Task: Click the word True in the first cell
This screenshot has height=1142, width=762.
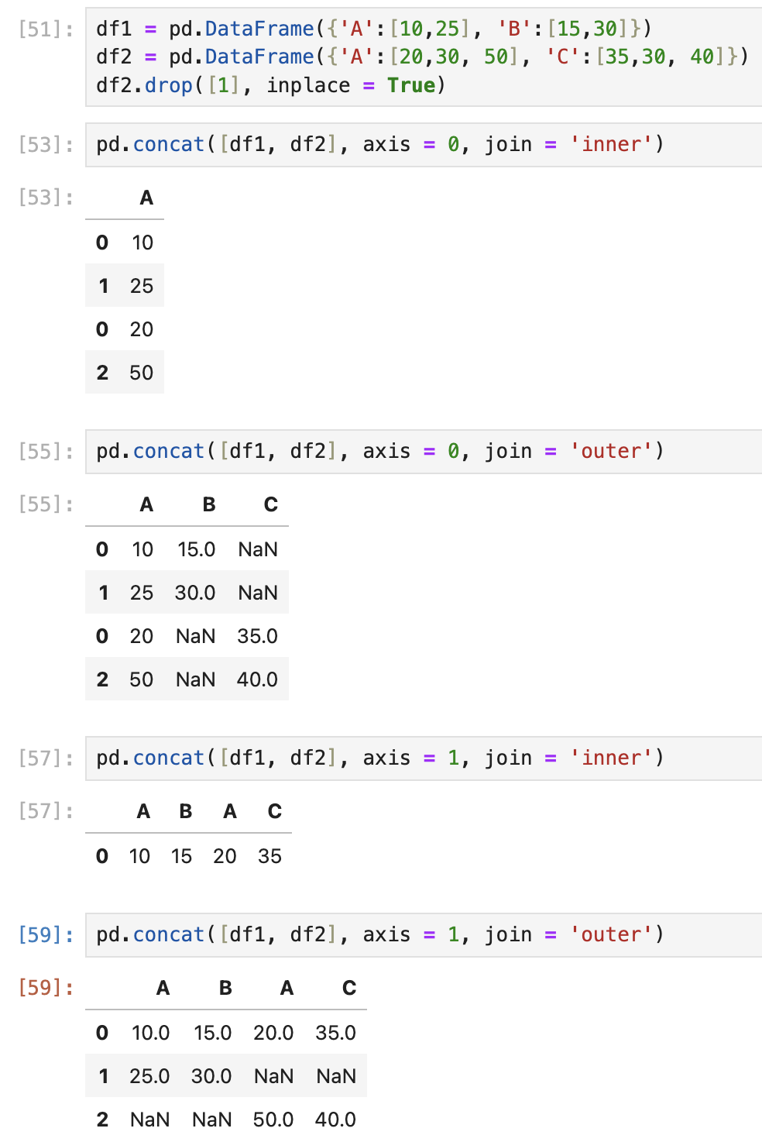Action: pos(411,85)
